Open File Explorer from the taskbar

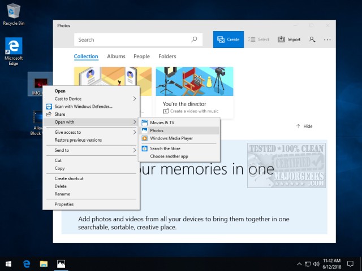click(44, 264)
